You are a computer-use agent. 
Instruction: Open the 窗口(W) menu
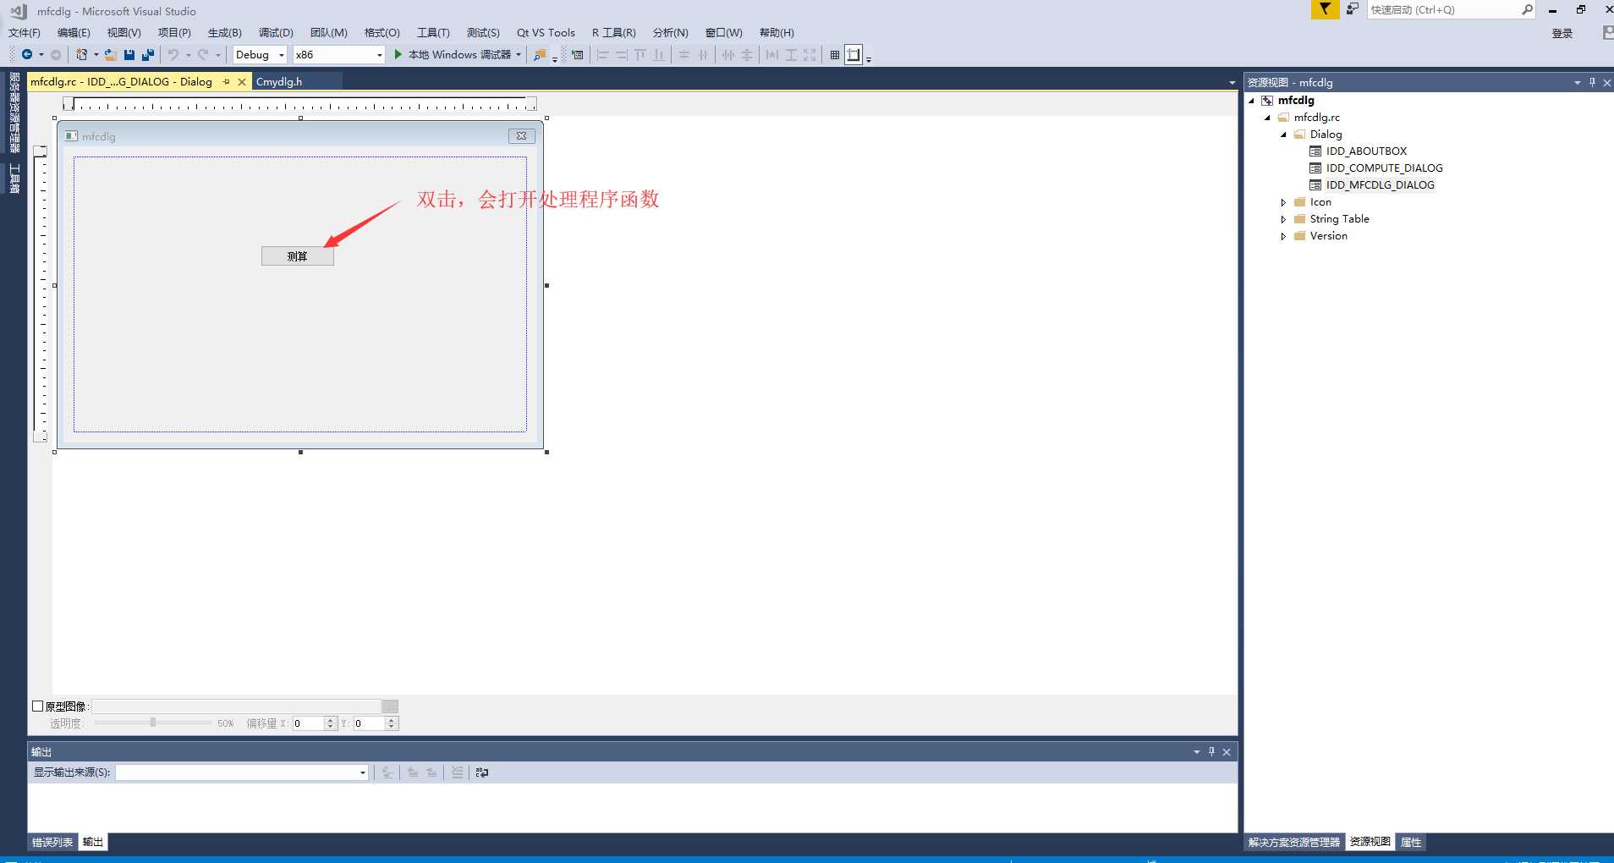(x=723, y=33)
